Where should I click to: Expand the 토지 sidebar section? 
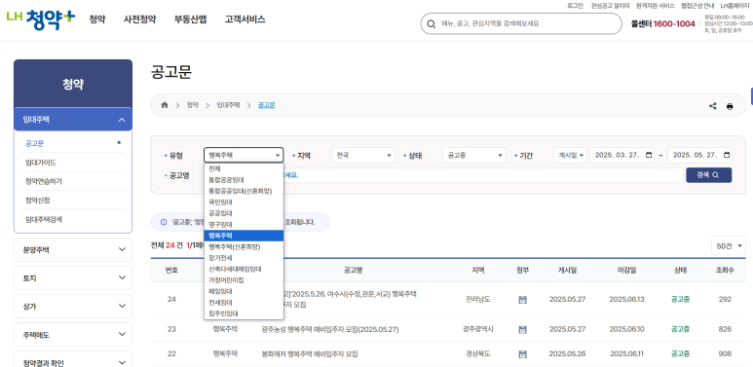[x=73, y=278]
